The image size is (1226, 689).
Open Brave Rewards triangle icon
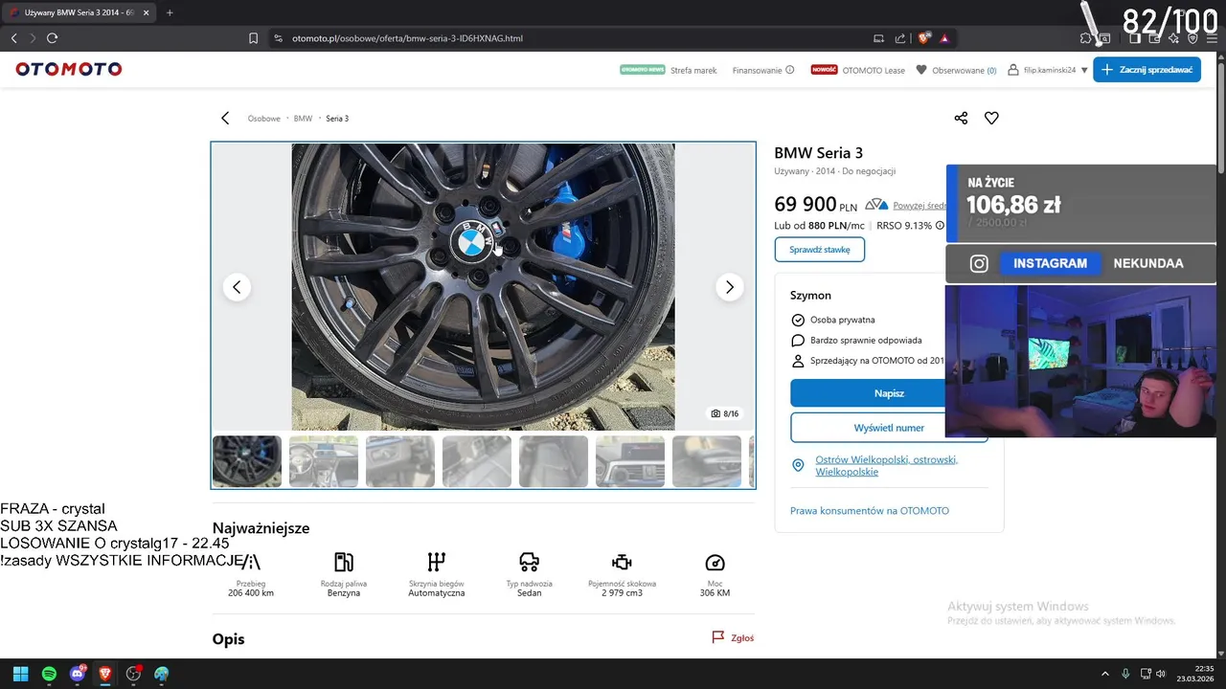[x=944, y=38]
